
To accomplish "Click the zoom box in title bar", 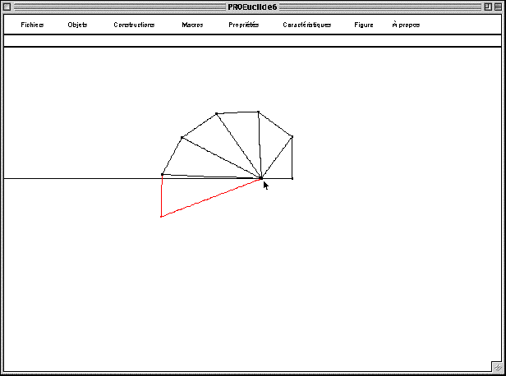I will click(x=487, y=7).
